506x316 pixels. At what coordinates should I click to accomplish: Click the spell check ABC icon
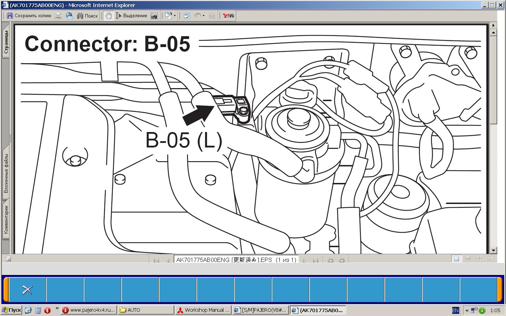[x=187, y=16]
